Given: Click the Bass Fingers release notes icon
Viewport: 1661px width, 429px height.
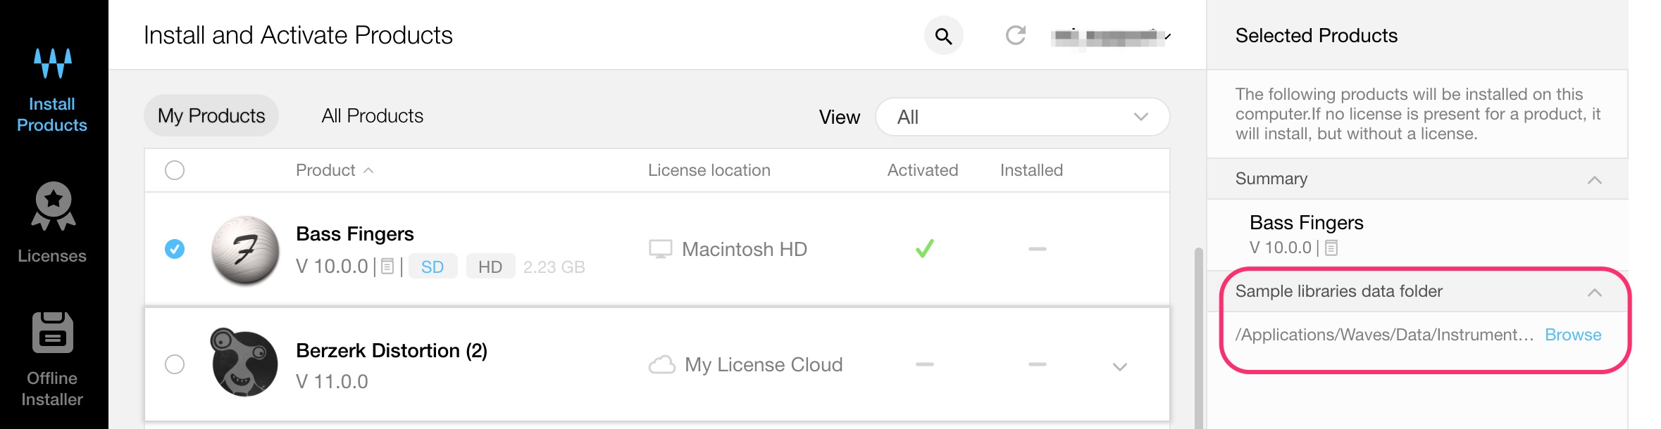Looking at the screenshot, I should 387,267.
